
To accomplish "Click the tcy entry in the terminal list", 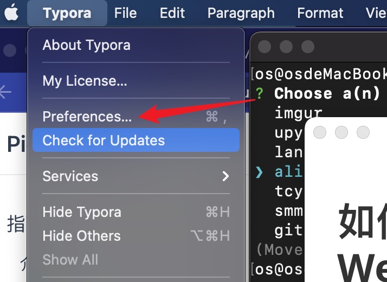I will coord(288,191).
